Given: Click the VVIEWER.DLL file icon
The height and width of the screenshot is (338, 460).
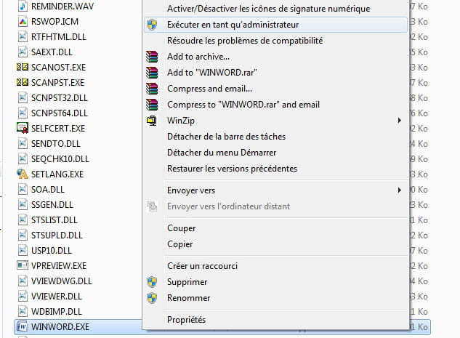Looking at the screenshot, I should click(x=23, y=296).
